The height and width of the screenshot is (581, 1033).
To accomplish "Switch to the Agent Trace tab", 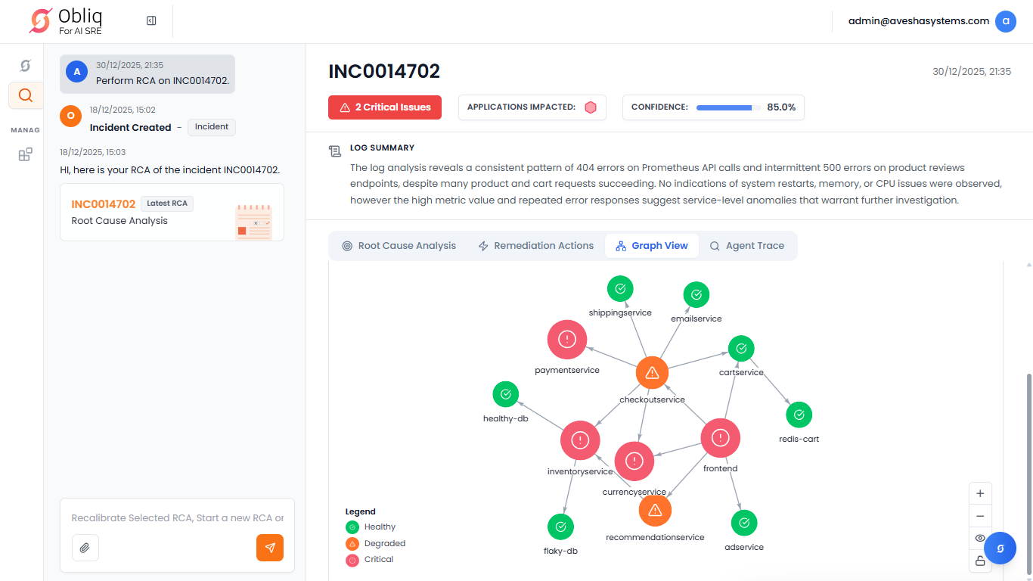I will point(746,246).
